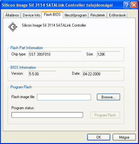This screenshot has width=139, height=144.
Task: Click the BIOS Information group label
Action: tap(23, 67)
